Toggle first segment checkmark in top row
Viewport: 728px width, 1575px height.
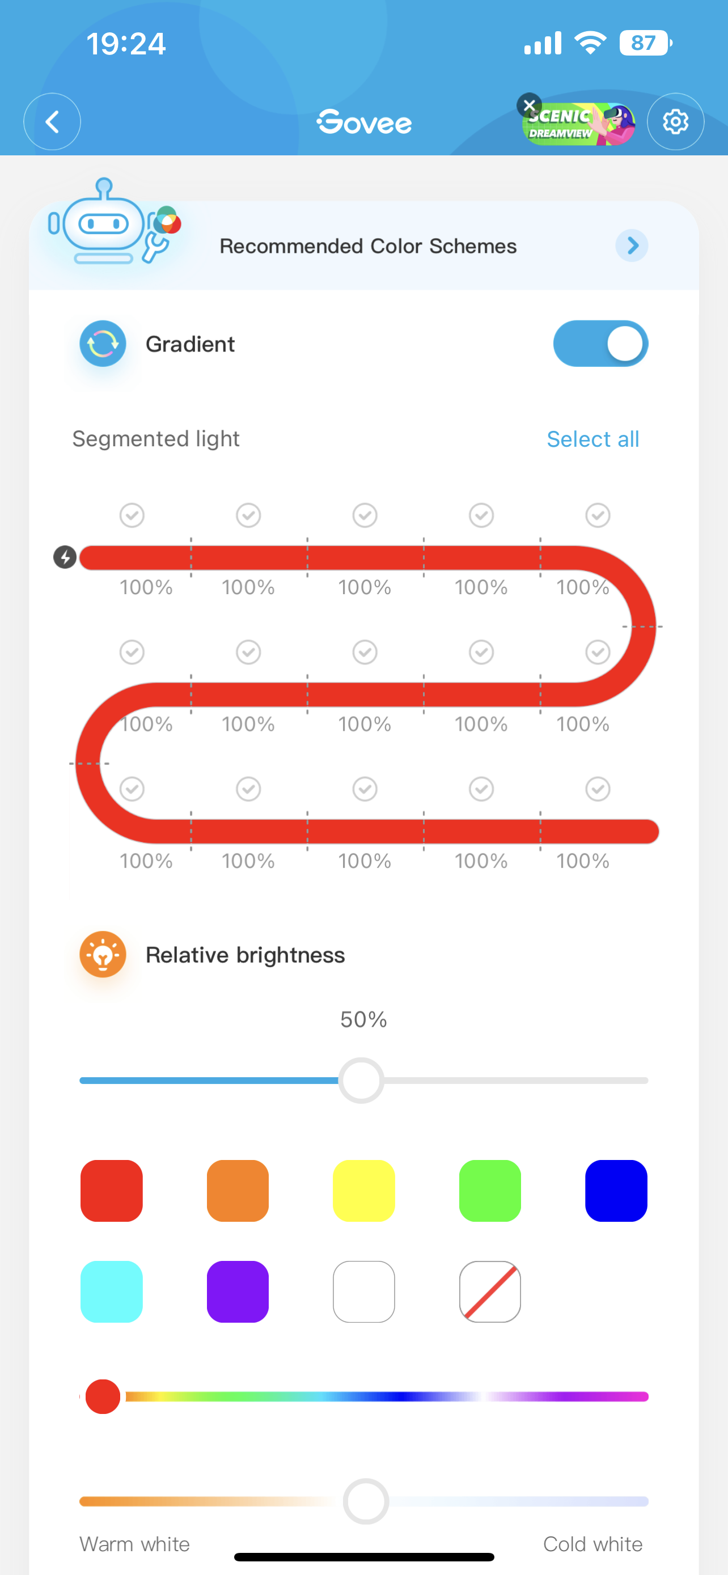click(x=132, y=515)
